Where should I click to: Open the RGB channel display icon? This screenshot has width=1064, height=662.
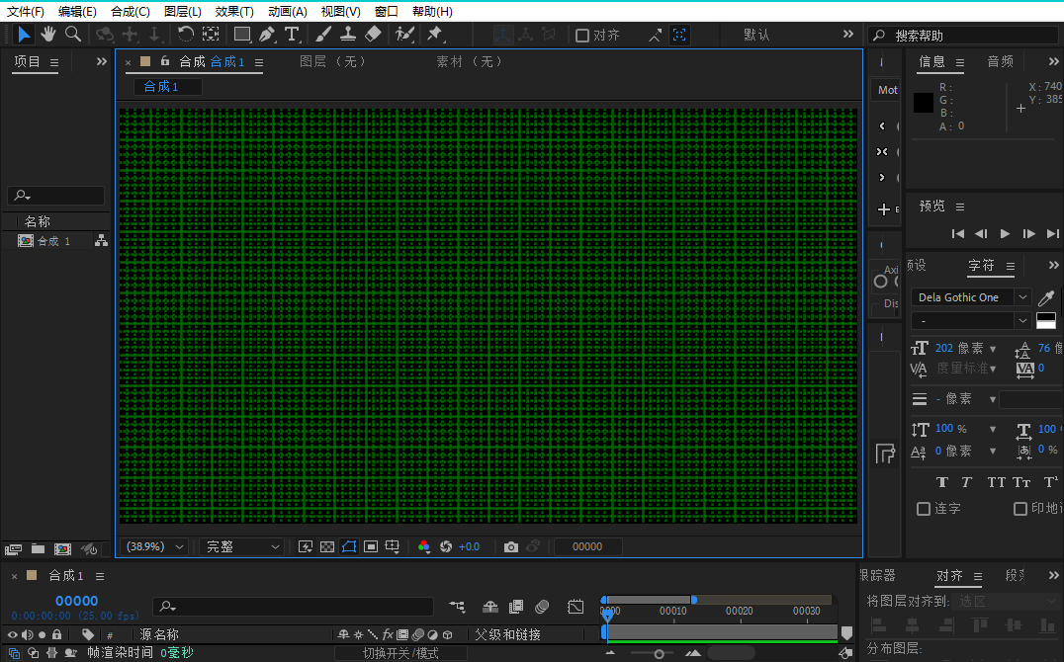pos(424,546)
